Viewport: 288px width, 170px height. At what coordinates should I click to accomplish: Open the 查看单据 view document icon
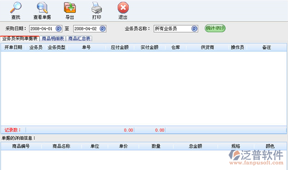coord(42,8)
